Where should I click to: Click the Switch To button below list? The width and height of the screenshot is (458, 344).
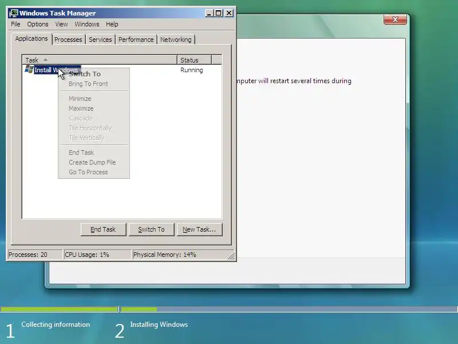tap(151, 229)
